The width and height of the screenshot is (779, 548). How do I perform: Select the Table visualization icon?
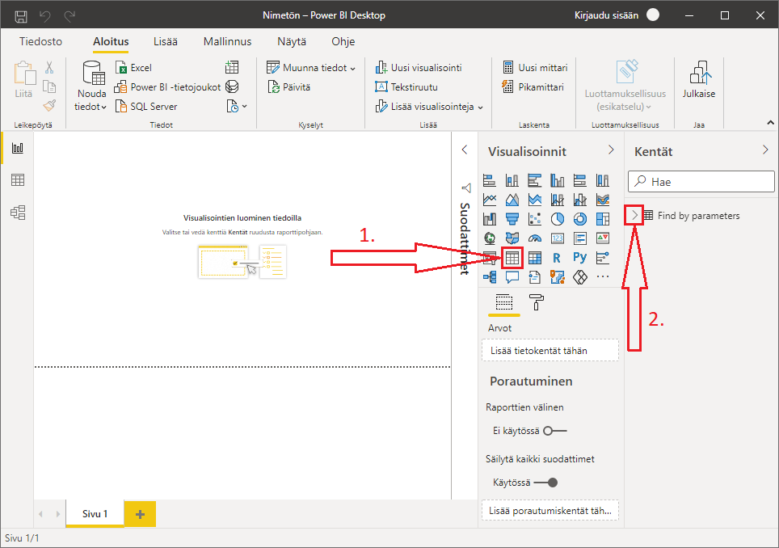click(x=512, y=258)
